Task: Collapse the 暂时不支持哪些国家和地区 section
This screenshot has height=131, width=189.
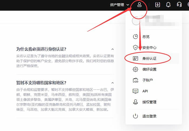Action: pos(113,83)
